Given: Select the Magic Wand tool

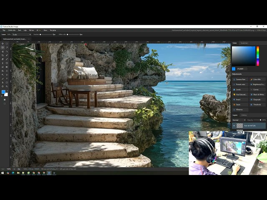Looking at the screenshot, I should (7, 47).
